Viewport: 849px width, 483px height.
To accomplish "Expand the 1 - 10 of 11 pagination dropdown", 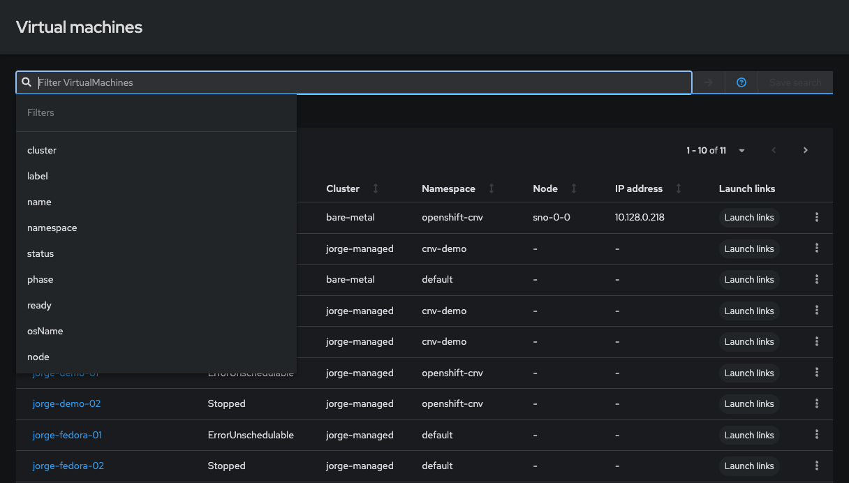I will [741, 151].
